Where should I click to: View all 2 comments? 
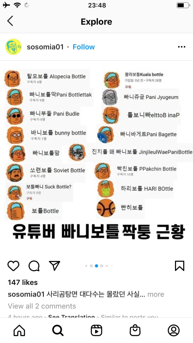pos(42,306)
